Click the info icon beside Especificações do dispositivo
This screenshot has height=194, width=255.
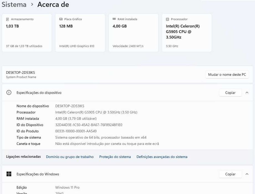pos(9,93)
